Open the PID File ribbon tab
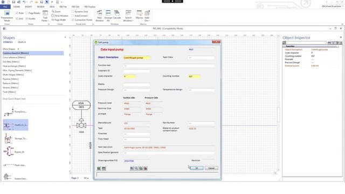Viewport: 345px width, 194px height. (63, 7)
